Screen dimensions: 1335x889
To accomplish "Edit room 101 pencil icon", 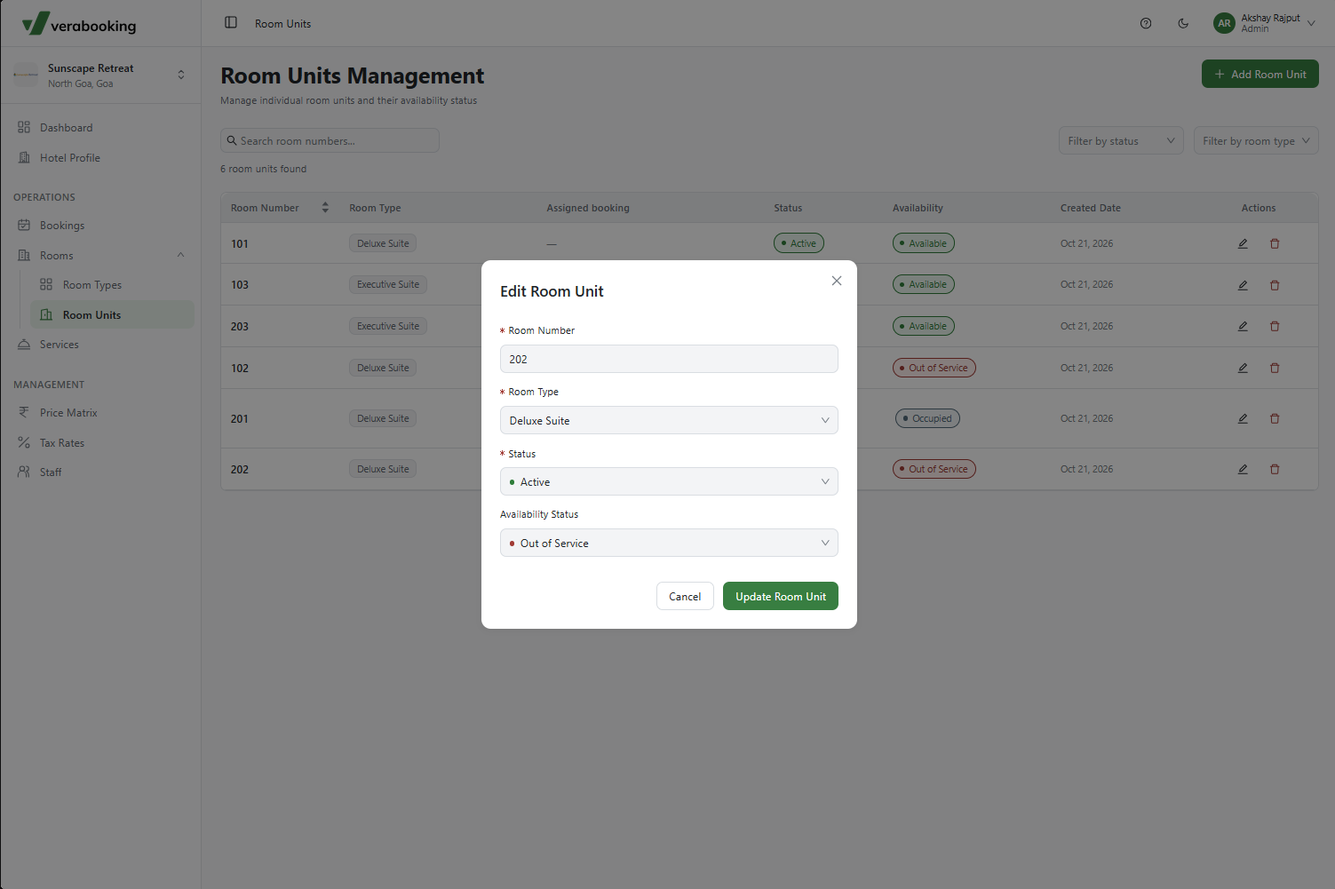I will [1243, 243].
